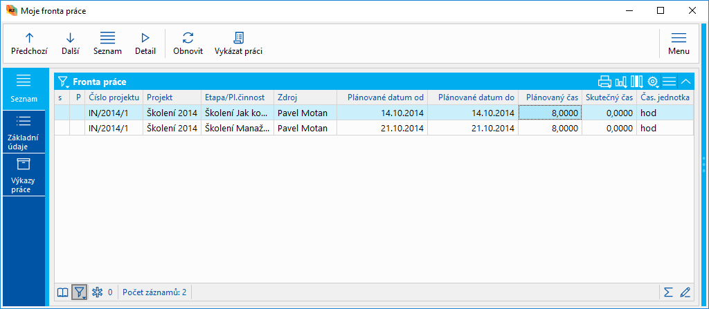Image resolution: width=709 pixels, height=309 pixels.
Task: Click the 0,0000 actual time in second row
Action: 609,129
